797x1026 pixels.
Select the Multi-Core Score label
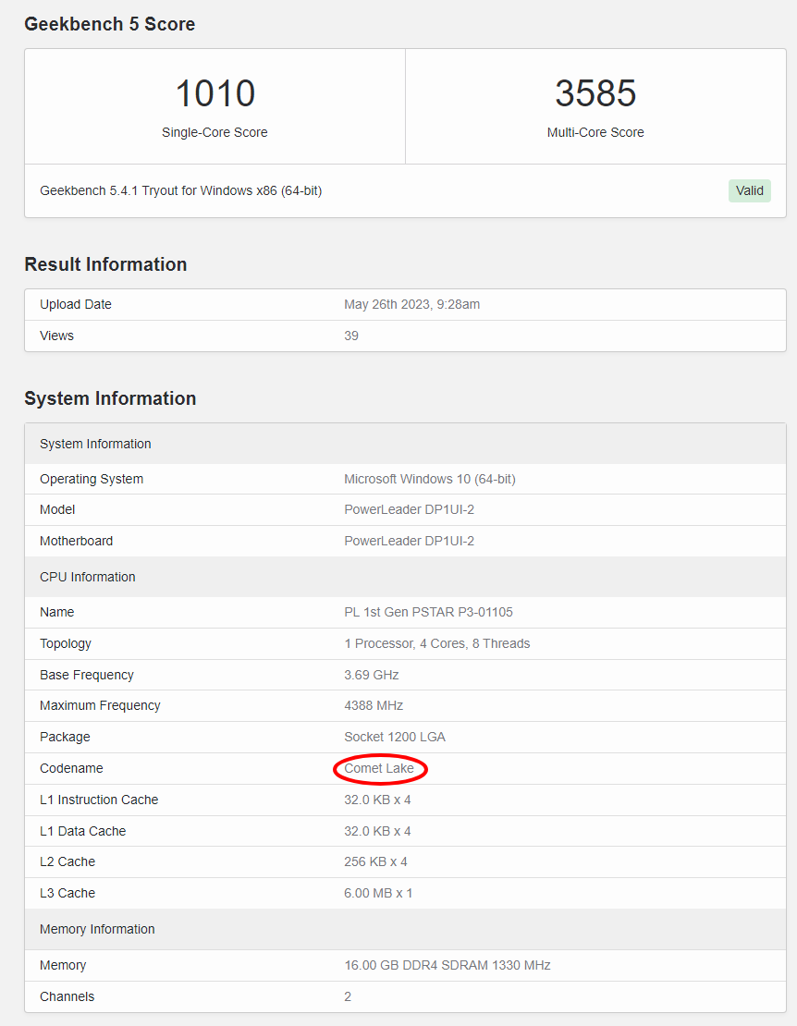click(595, 132)
